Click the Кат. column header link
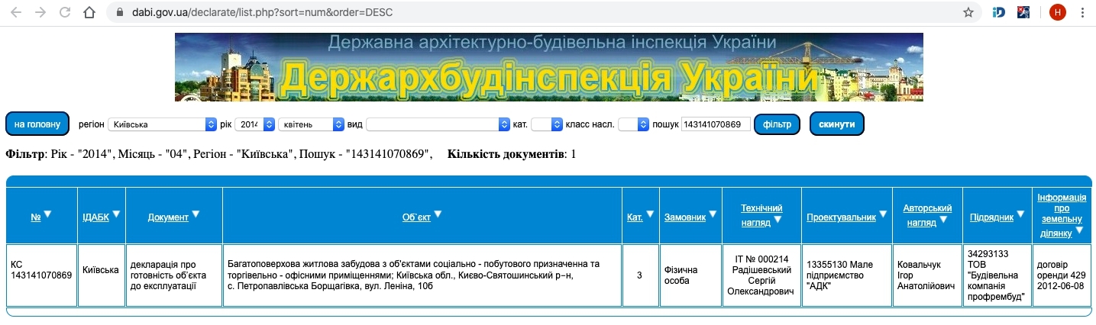The width and height of the screenshot is (1096, 325). [635, 217]
